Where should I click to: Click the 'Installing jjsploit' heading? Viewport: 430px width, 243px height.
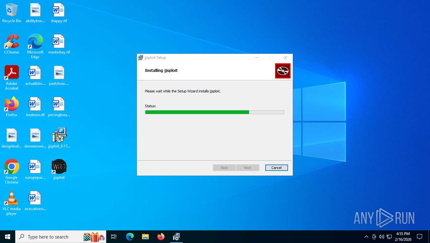tap(161, 71)
